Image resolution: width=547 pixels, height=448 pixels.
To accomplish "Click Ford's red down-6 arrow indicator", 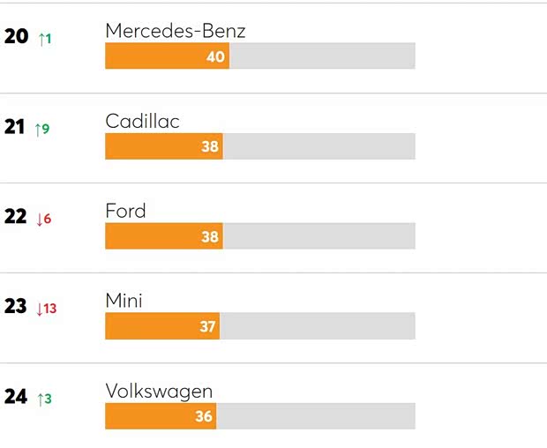I will 43,220.
